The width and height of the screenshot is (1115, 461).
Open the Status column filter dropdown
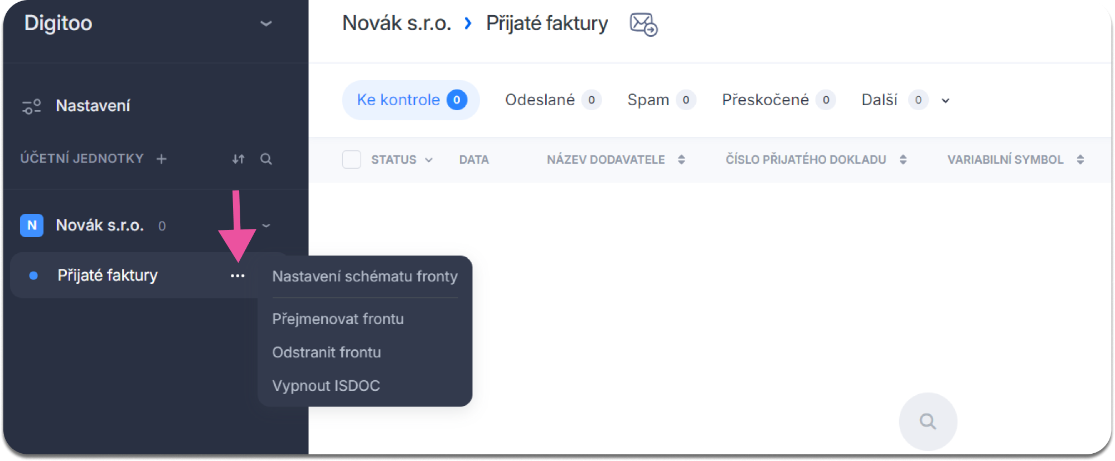[429, 160]
